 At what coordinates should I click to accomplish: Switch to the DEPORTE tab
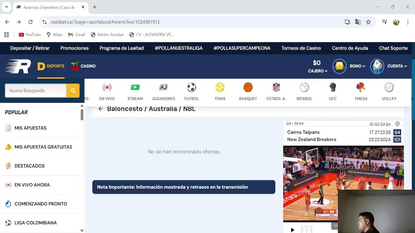[x=51, y=66]
